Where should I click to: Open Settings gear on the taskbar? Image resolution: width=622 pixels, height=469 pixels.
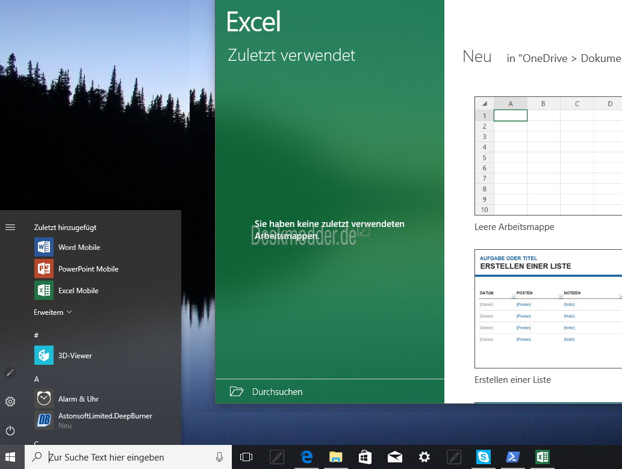tap(424, 457)
